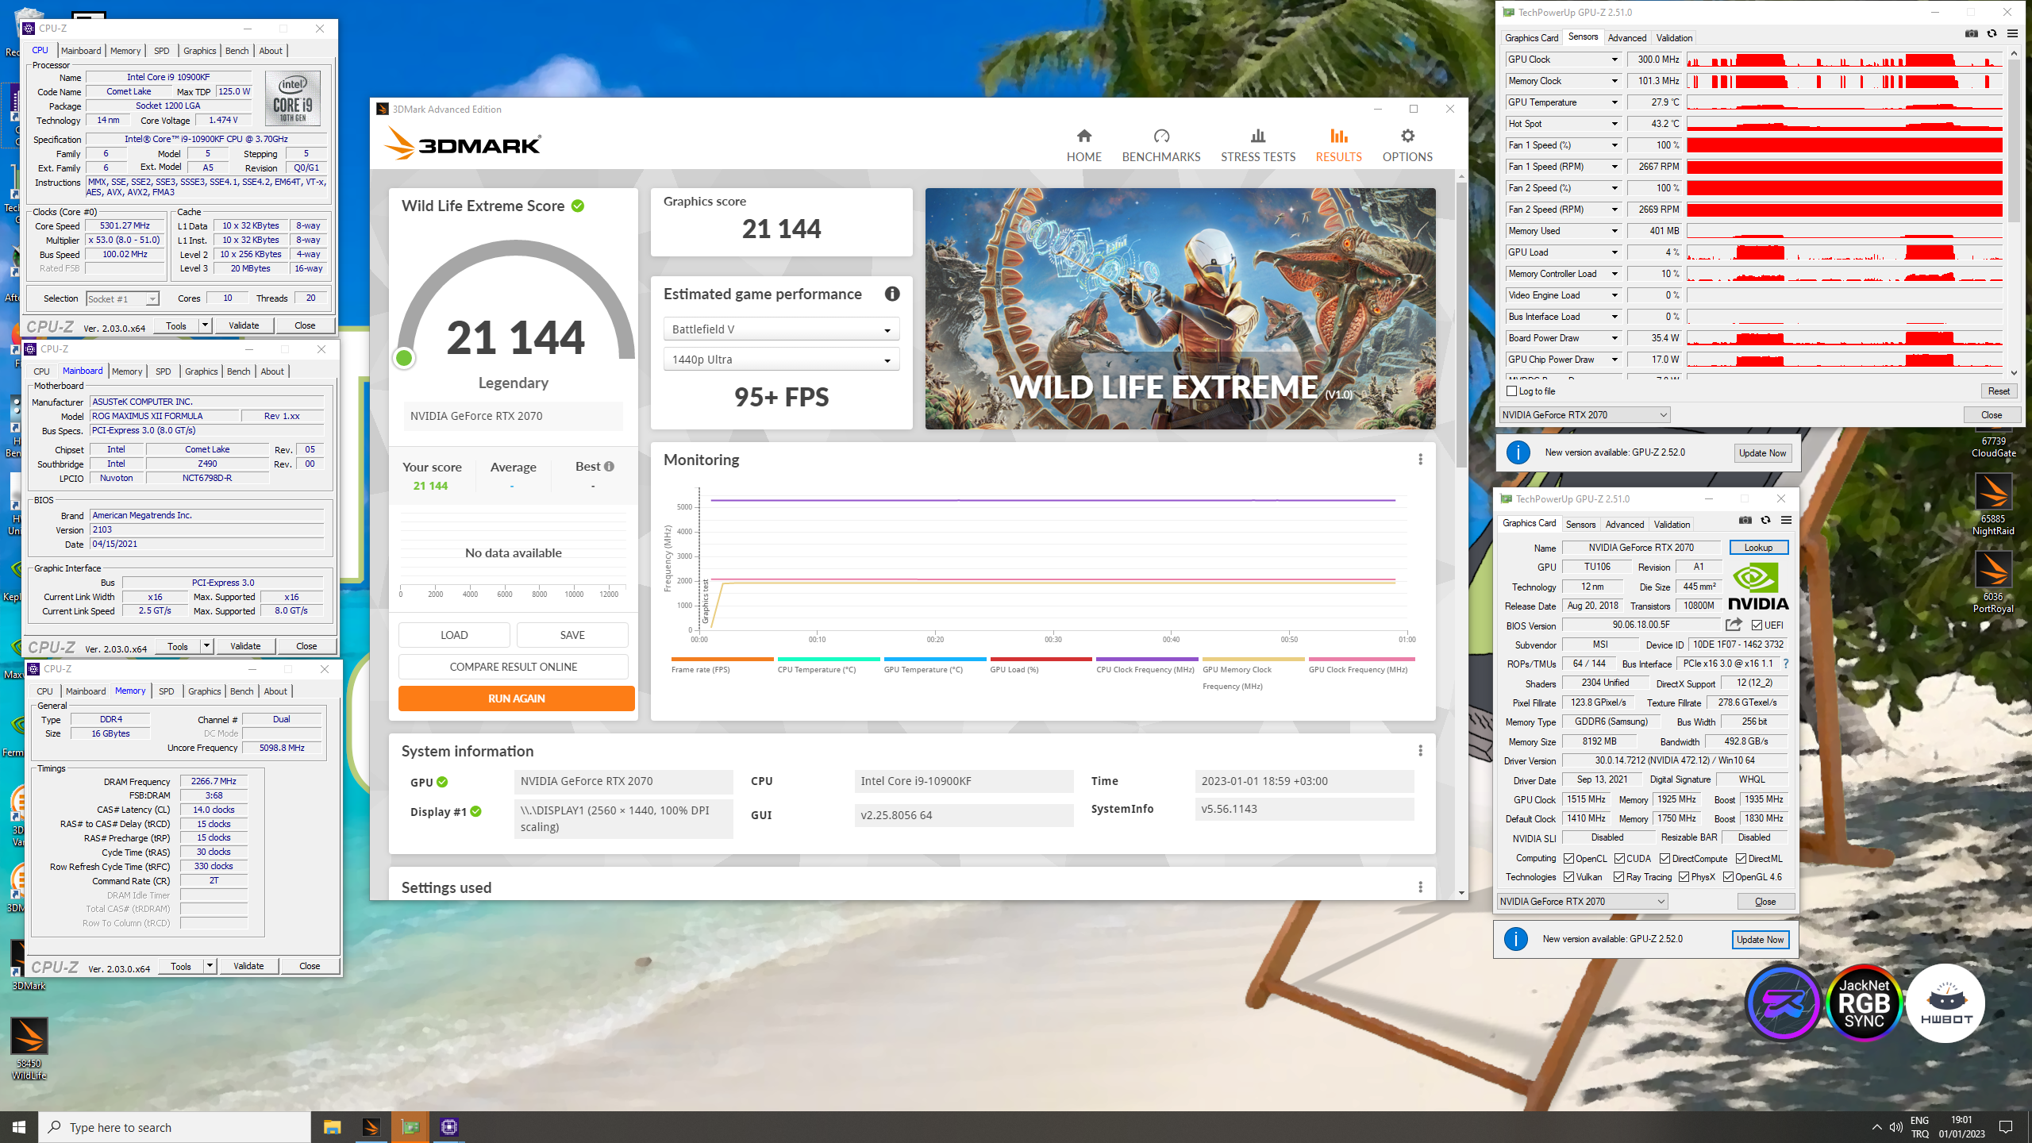Click Lookup button in GPU-Z
Viewport: 2032px width, 1143px height.
(x=1758, y=548)
